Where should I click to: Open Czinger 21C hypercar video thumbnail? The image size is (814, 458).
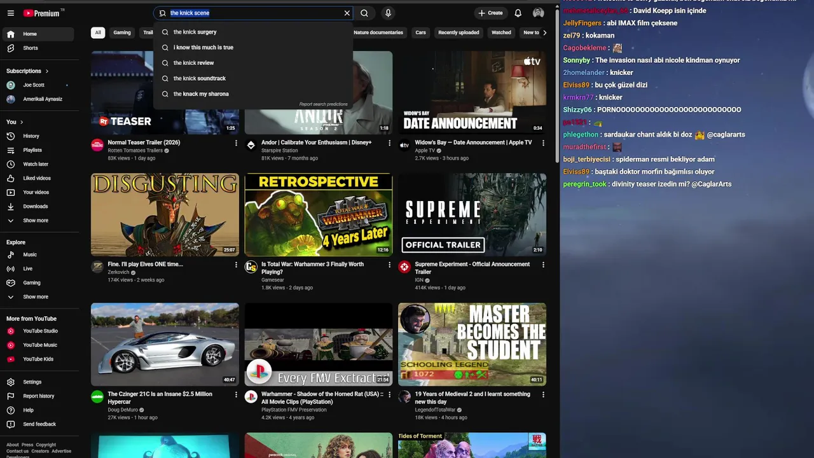[165, 344]
